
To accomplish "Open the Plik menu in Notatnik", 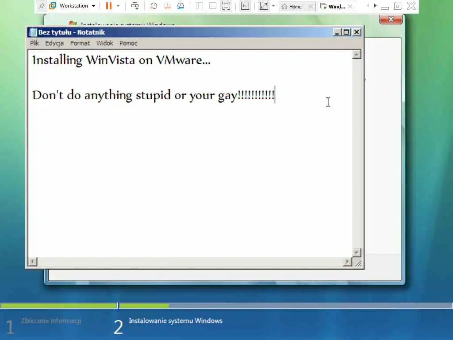I will pos(35,43).
